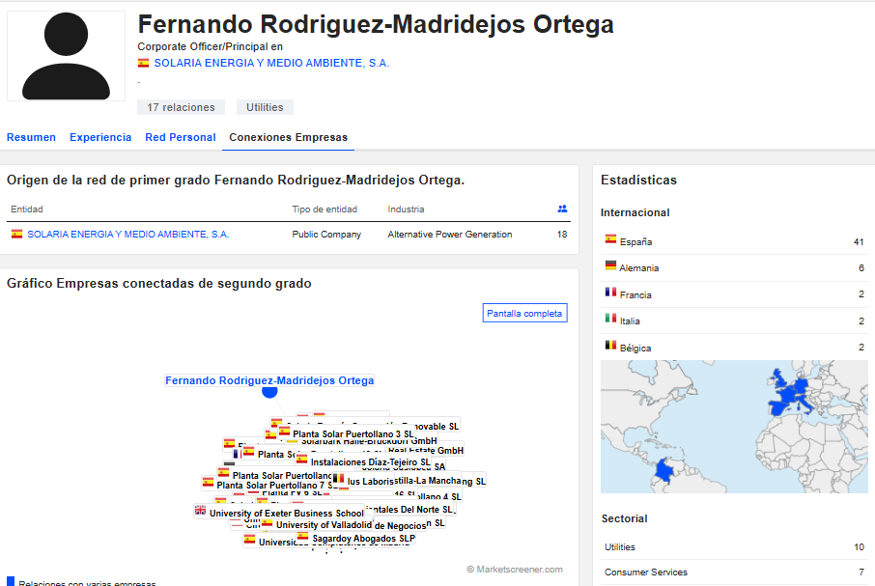Click the profile avatar placeholder image

(x=66, y=56)
